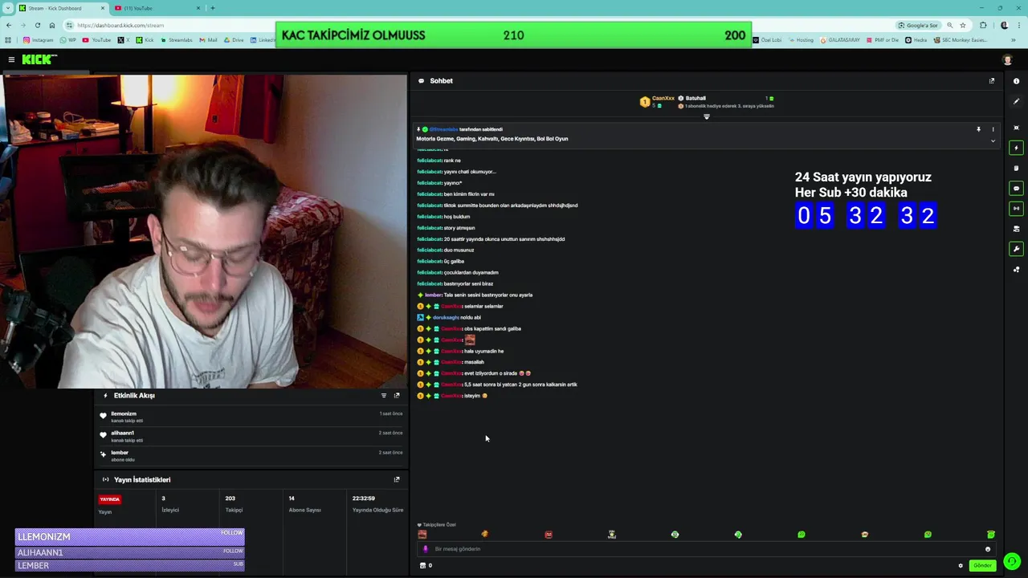Open the green chat bubble sidebar icon

[x=1016, y=189]
